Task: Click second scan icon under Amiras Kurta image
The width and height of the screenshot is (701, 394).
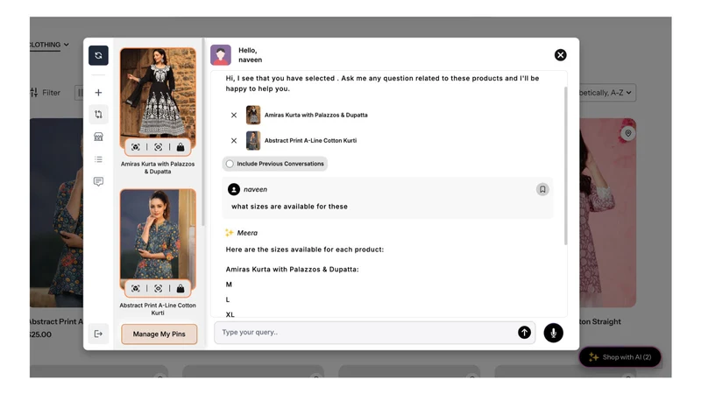Action: pos(159,147)
